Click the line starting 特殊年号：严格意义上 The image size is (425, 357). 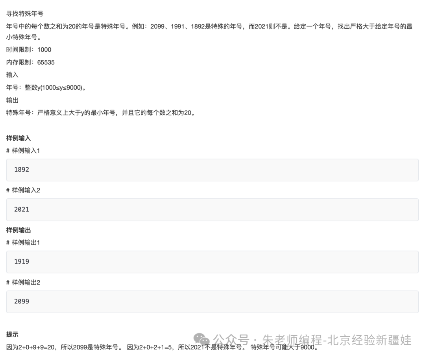pyautogui.click(x=101, y=113)
